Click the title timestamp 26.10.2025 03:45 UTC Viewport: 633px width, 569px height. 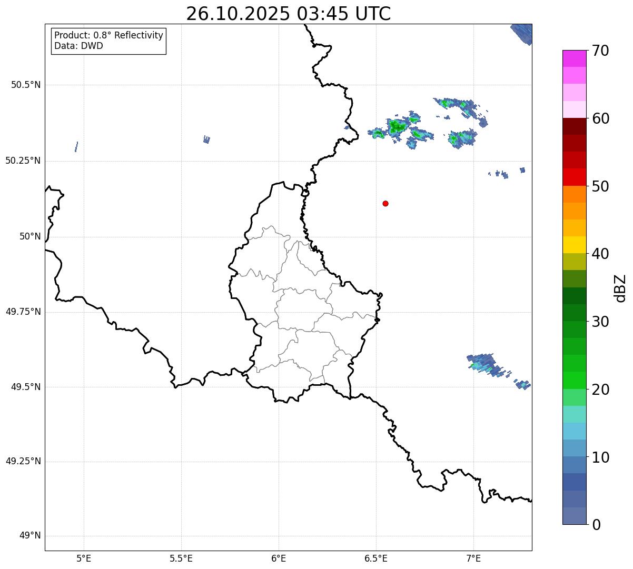pos(288,14)
